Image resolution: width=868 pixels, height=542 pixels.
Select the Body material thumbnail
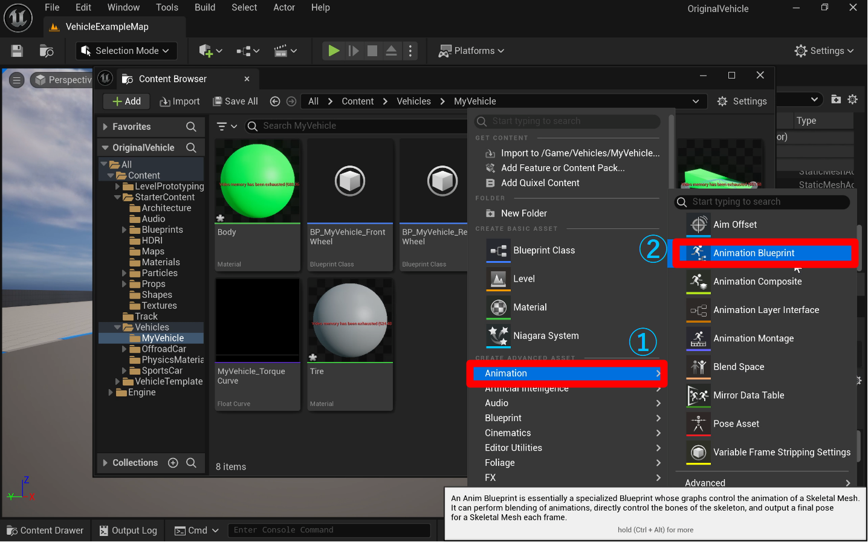point(257,181)
